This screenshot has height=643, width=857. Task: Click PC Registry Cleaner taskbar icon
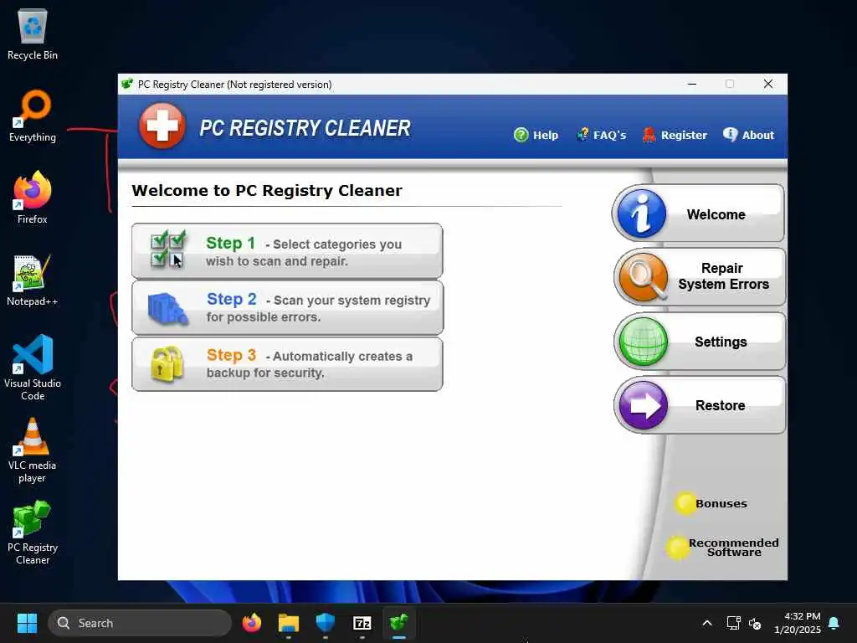(399, 623)
